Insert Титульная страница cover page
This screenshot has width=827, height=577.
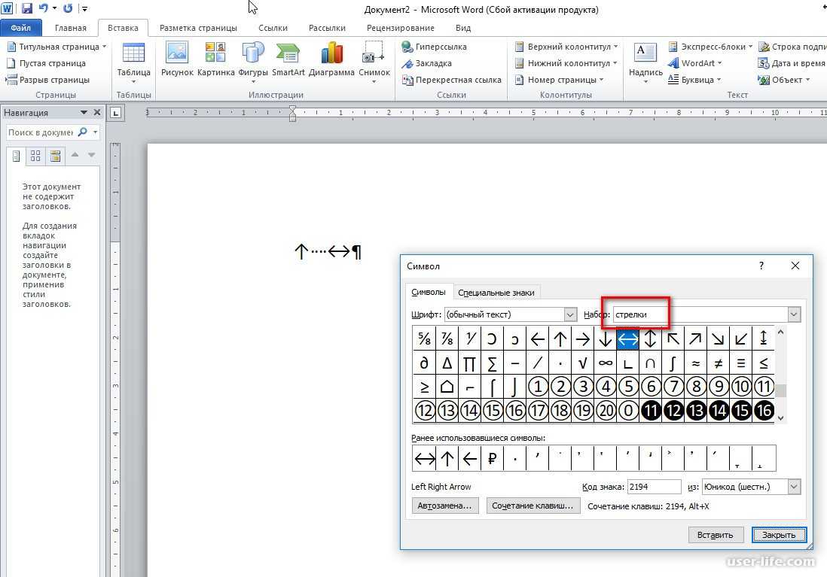pos(57,47)
